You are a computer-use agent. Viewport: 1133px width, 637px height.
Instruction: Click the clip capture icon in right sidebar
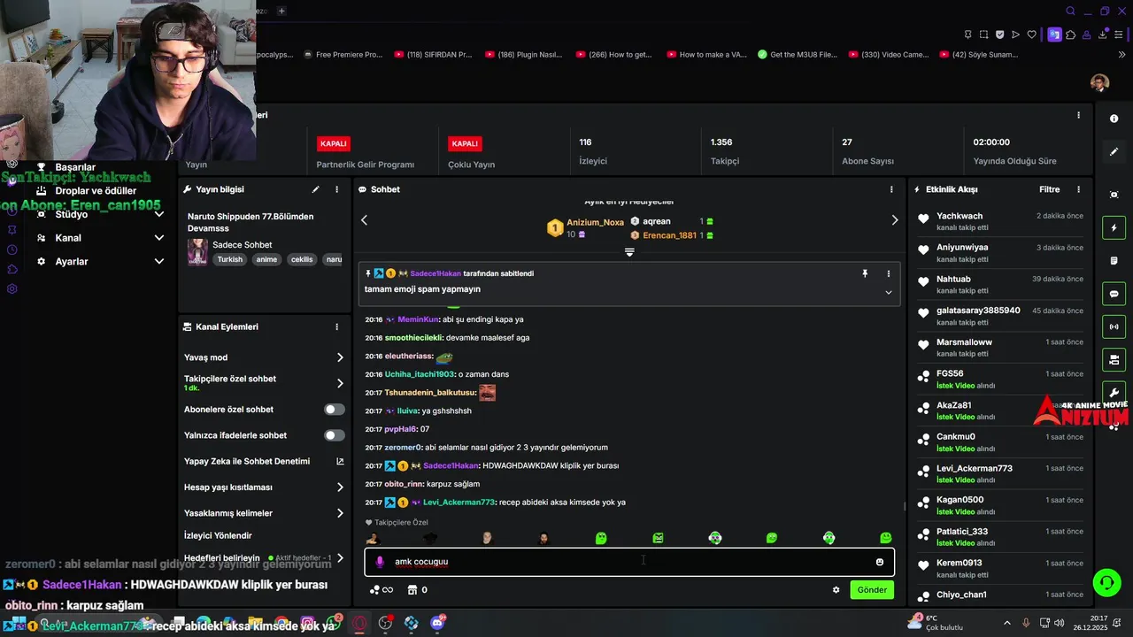tap(1114, 195)
